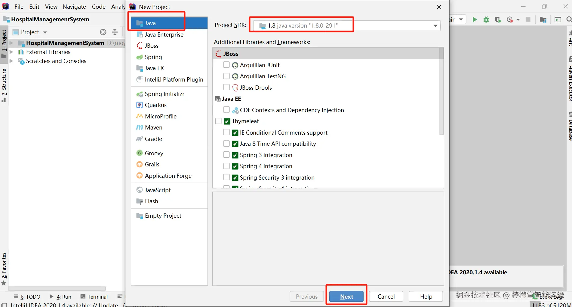The height and width of the screenshot is (307, 572).
Task: Enable IE Conditional Comments support
Action: click(x=226, y=132)
